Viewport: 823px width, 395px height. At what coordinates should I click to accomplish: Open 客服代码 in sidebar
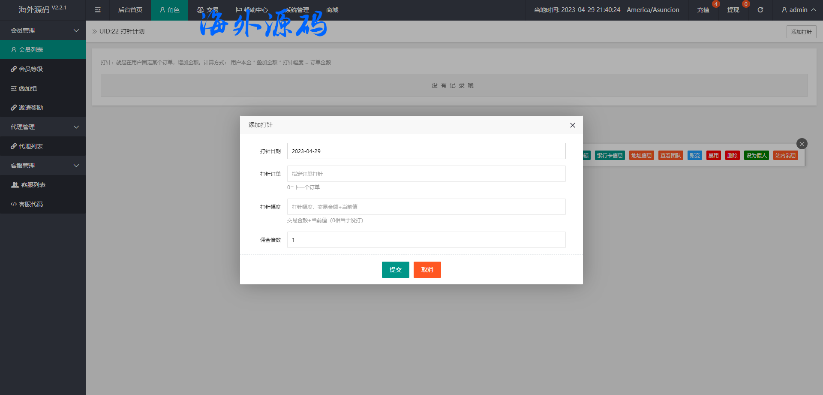click(x=31, y=204)
